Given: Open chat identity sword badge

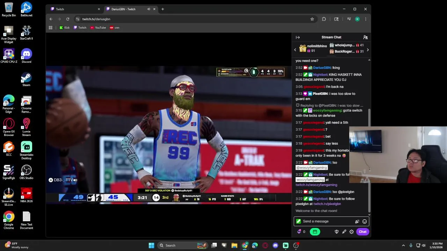Looking at the screenshot, I should [298, 221].
